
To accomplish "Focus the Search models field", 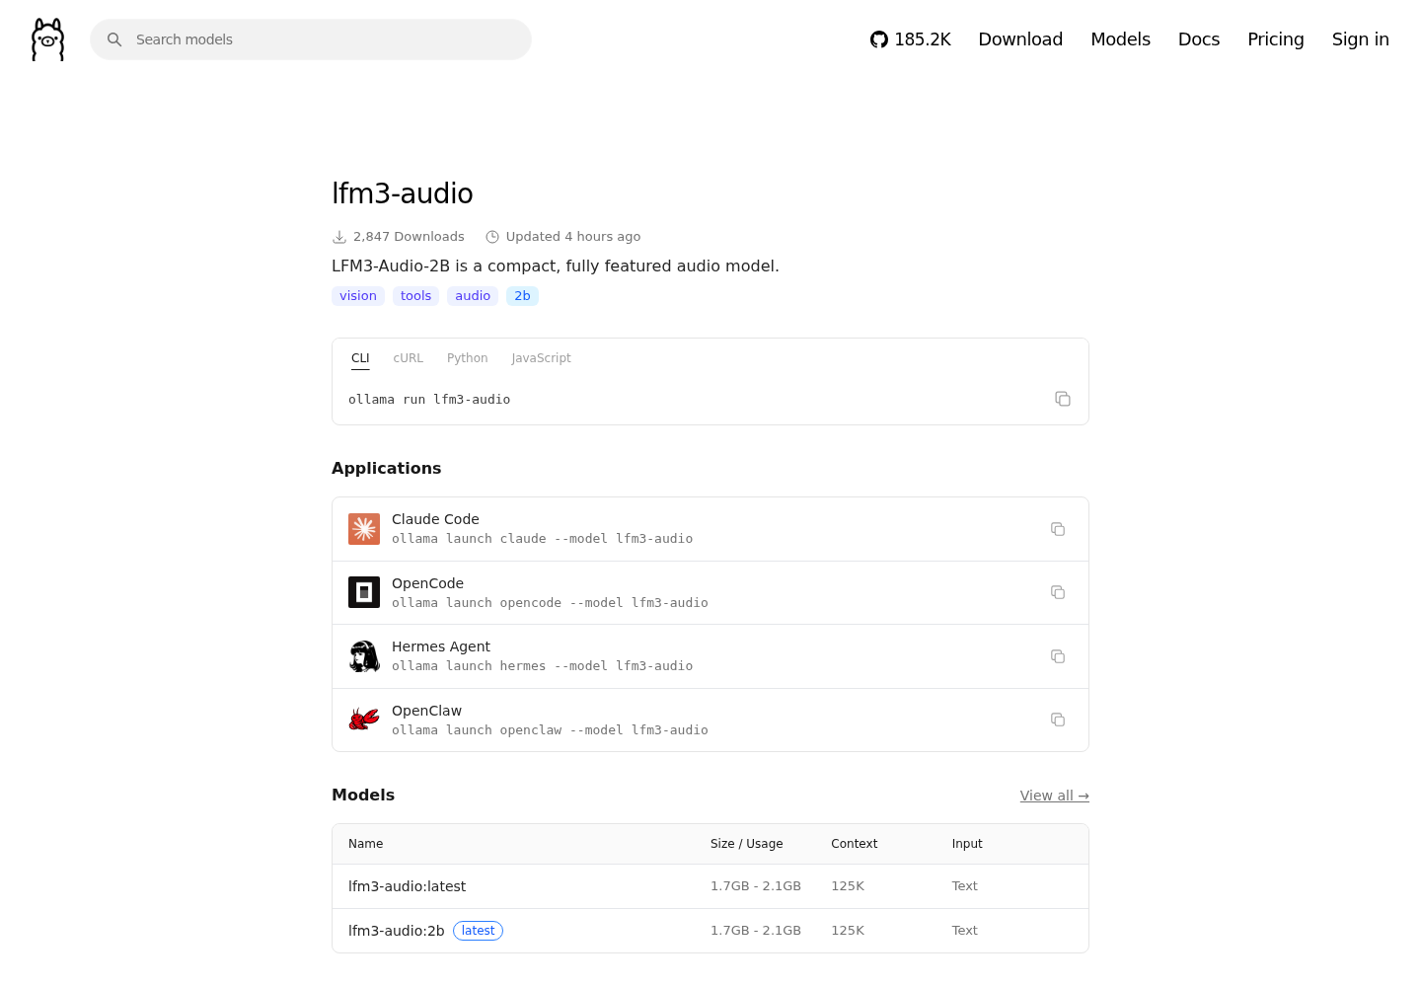I will point(311,39).
